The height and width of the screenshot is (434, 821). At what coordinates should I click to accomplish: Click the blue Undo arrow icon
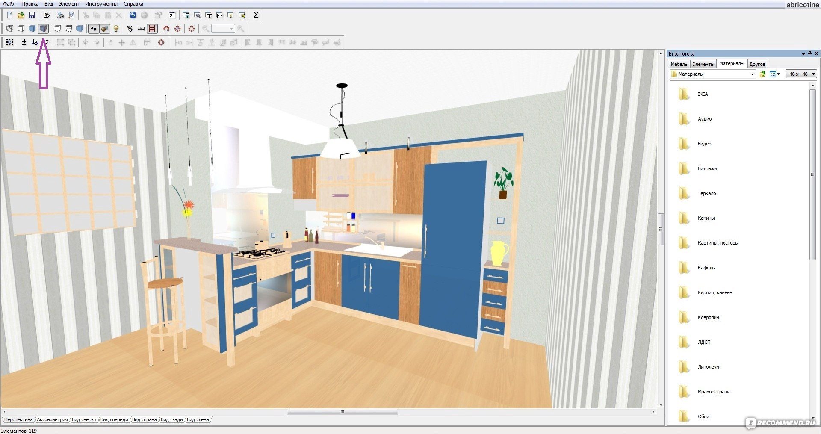[133, 15]
